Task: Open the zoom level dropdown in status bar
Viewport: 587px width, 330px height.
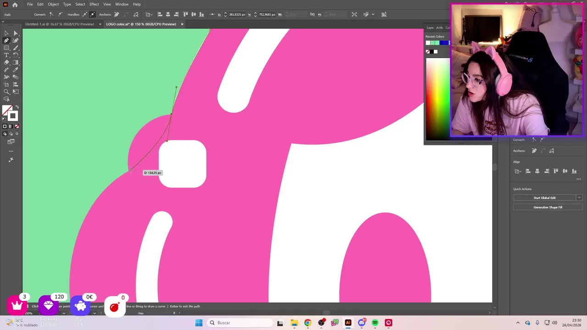Action: pos(64,313)
